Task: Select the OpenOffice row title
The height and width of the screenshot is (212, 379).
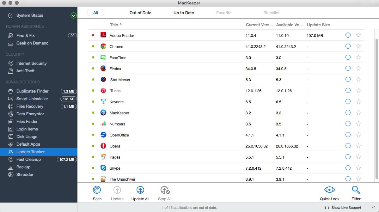Action: [x=119, y=135]
